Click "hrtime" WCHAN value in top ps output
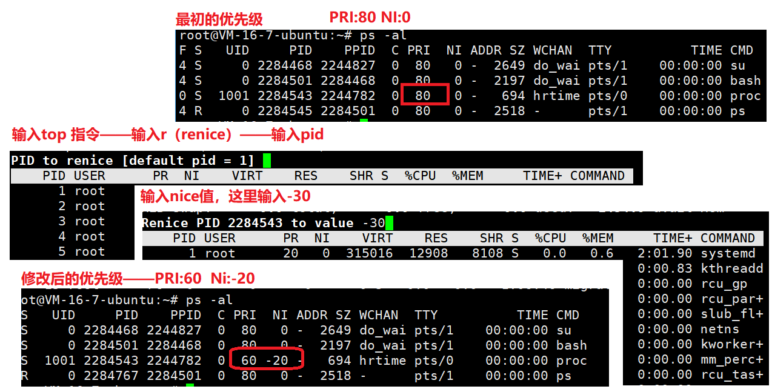 (556, 96)
